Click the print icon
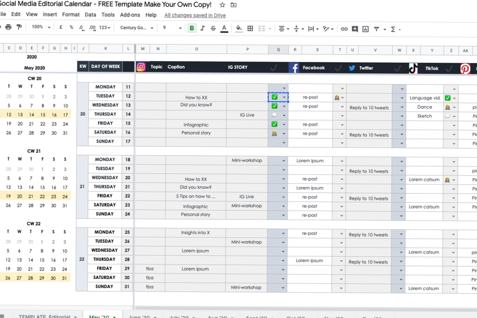 tap(9, 28)
